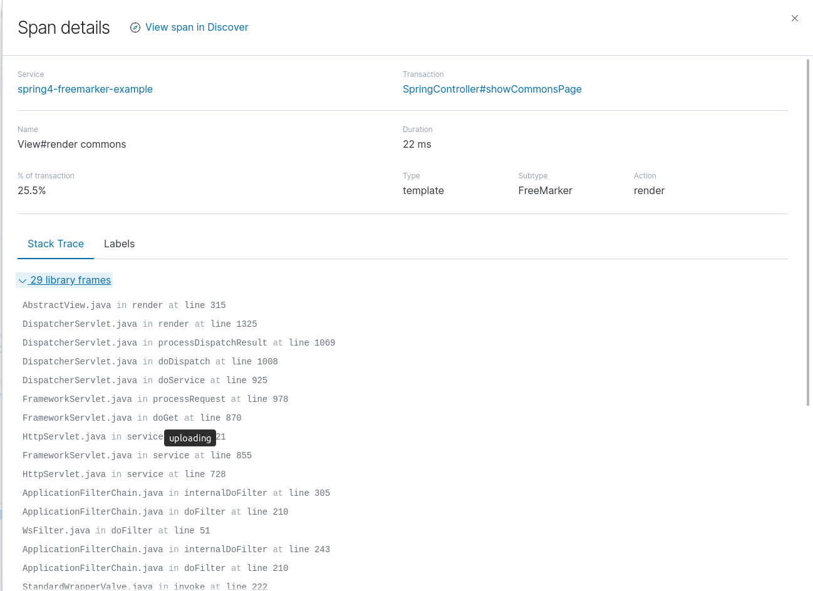Click the duration value 22 ms
Screen dimensions: 813x591
point(417,144)
